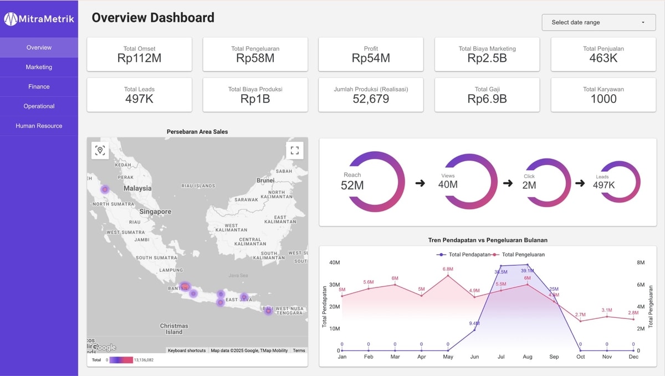The width and height of the screenshot is (665, 376).
Task: Click the Bali heatmap hotspot on map
Action: [x=268, y=310]
